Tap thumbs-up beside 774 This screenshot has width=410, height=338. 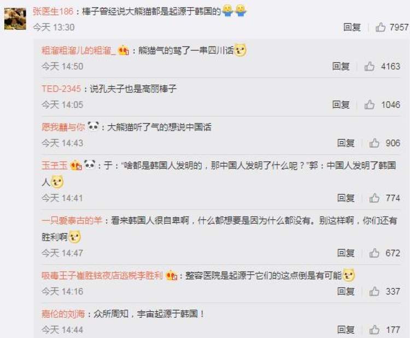coord(374,198)
